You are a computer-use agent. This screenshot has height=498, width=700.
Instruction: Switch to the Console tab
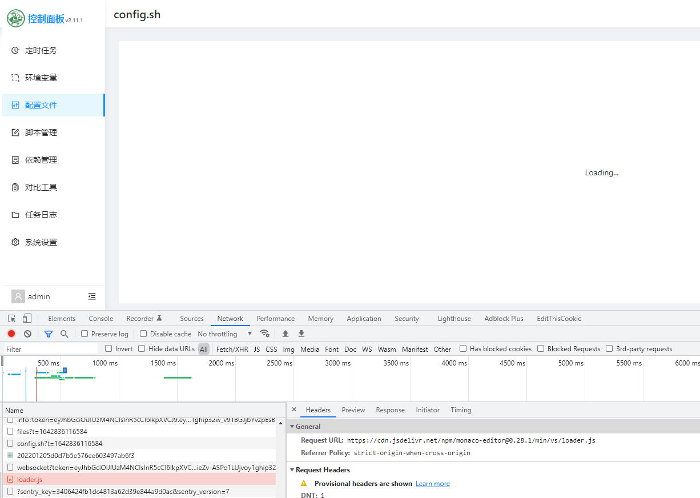coord(101,319)
